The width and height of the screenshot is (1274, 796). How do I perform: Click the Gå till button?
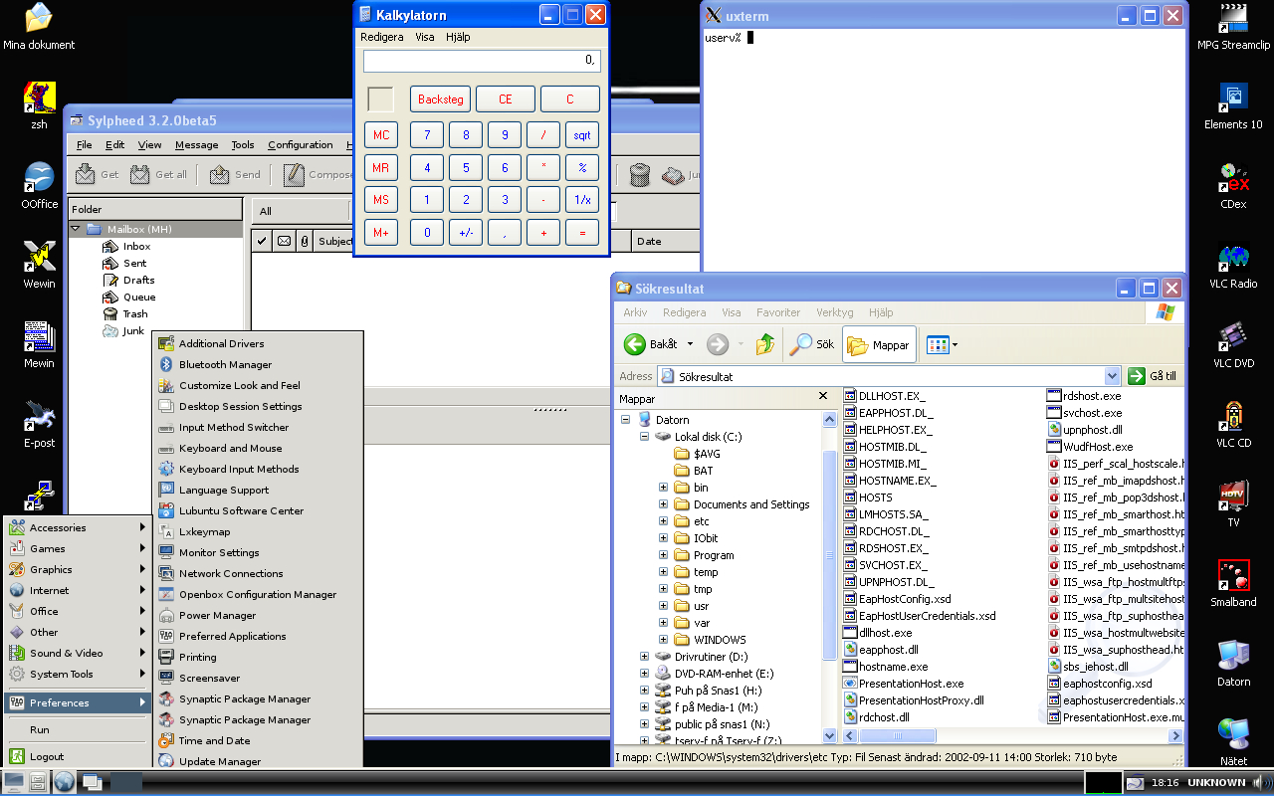click(1154, 376)
